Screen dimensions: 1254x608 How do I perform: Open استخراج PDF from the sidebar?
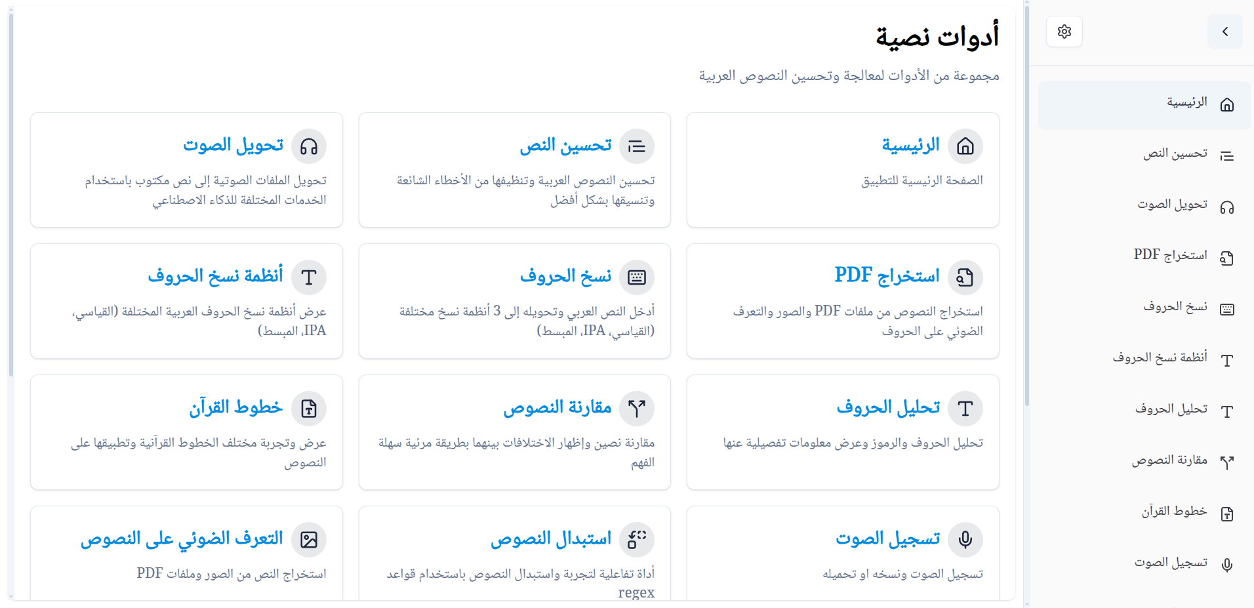[x=1144, y=258]
